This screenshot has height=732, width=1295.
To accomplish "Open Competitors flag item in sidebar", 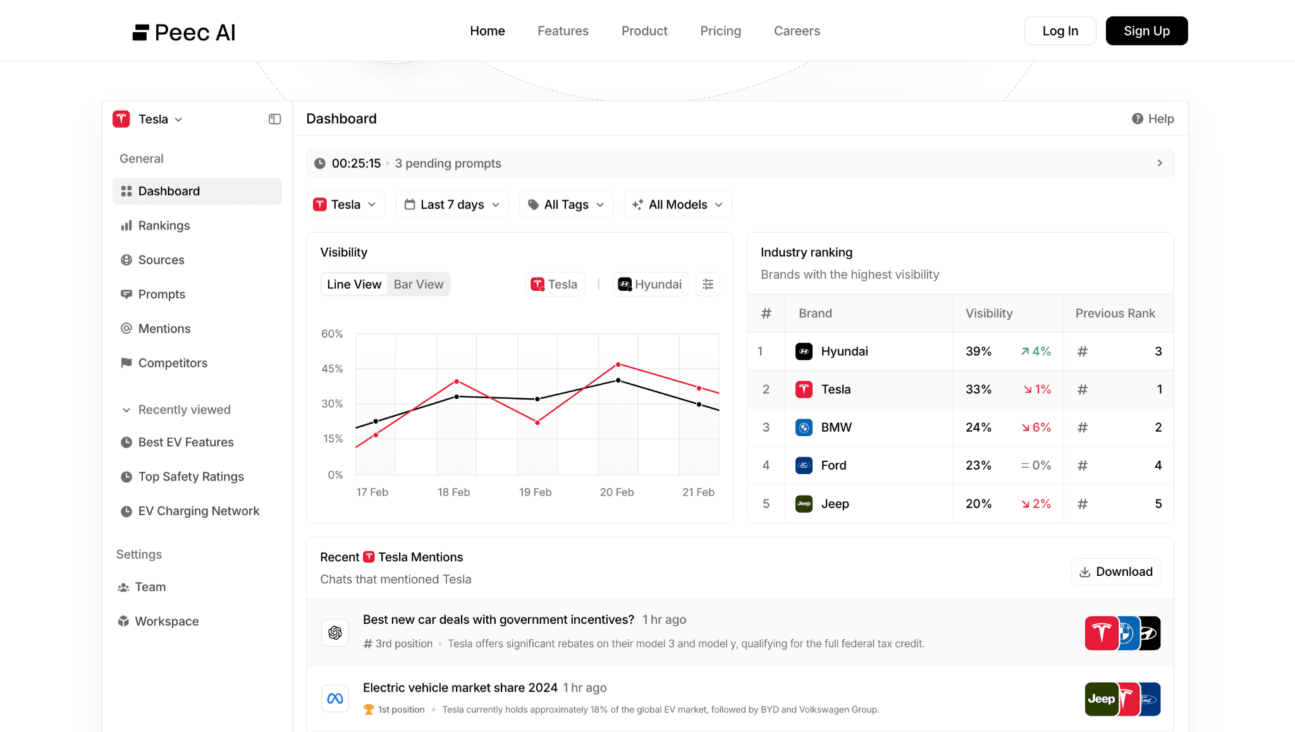I will (172, 363).
